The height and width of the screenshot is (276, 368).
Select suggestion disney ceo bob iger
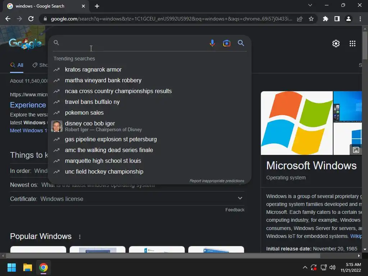pyautogui.click(x=149, y=126)
